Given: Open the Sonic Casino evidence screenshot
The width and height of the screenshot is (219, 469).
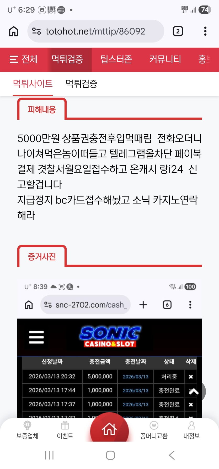Looking at the screenshot, I should (x=109, y=348).
